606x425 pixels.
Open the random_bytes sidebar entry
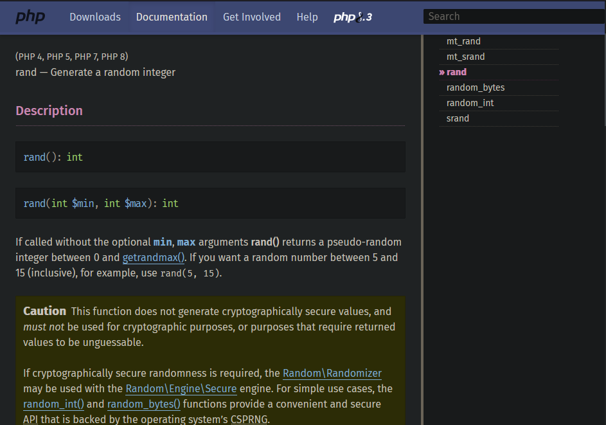(476, 87)
